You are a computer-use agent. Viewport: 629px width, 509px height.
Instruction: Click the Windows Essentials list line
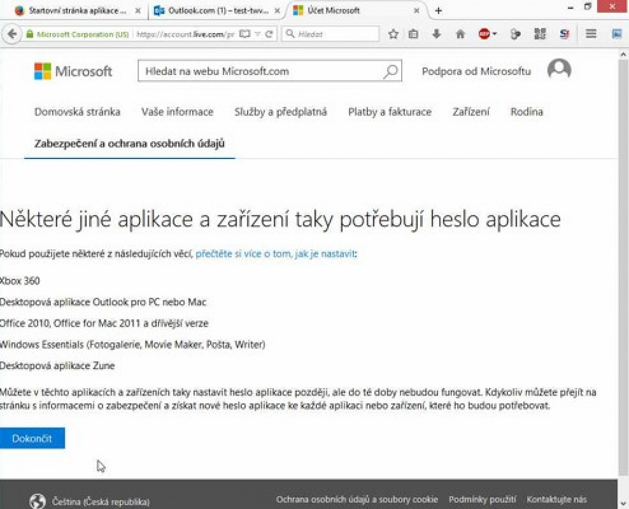click(133, 344)
